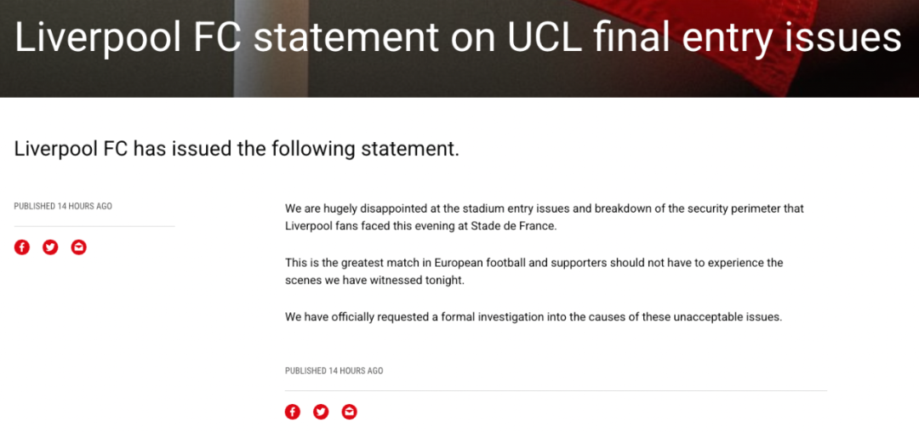This screenshot has width=919, height=432.
Task: Click 'Published 14 hours ago' in left sidebar
Action: click(x=63, y=207)
